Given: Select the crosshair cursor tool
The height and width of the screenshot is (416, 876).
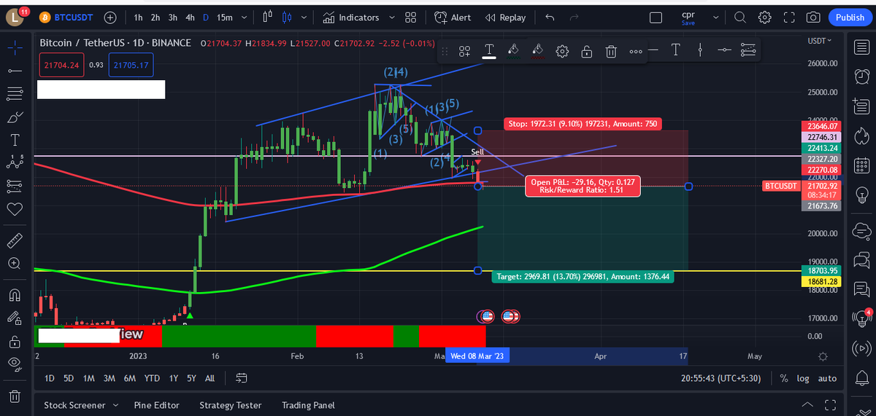Looking at the screenshot, I should [x=14, y=47].
